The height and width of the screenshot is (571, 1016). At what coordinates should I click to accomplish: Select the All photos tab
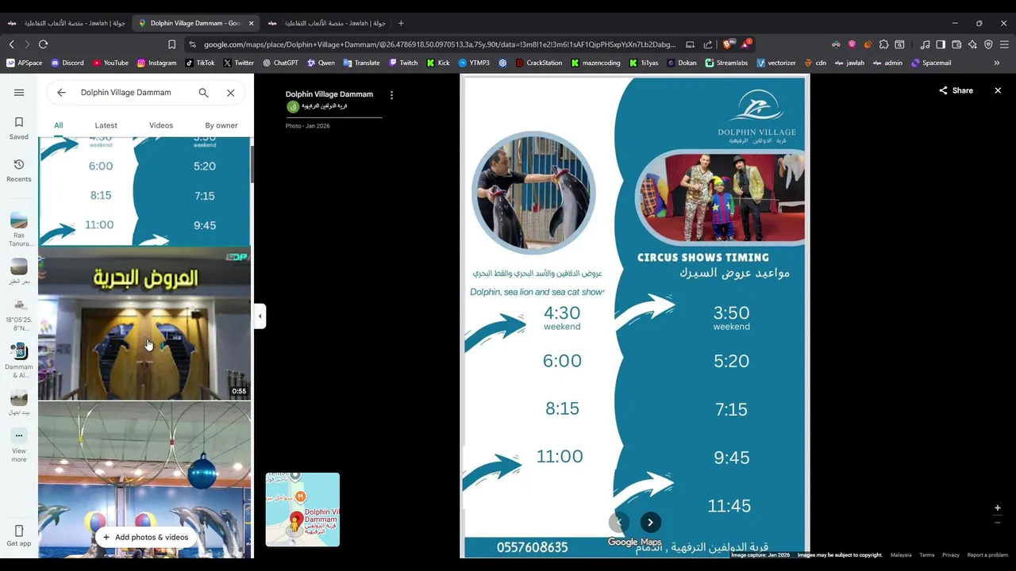tap(59, 125)
